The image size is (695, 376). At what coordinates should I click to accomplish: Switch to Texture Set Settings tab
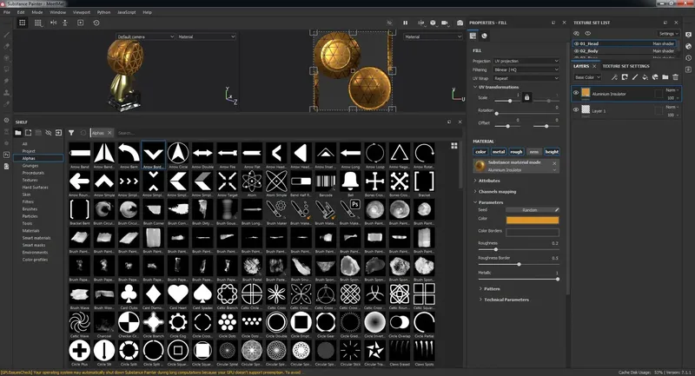click(625, 66)
